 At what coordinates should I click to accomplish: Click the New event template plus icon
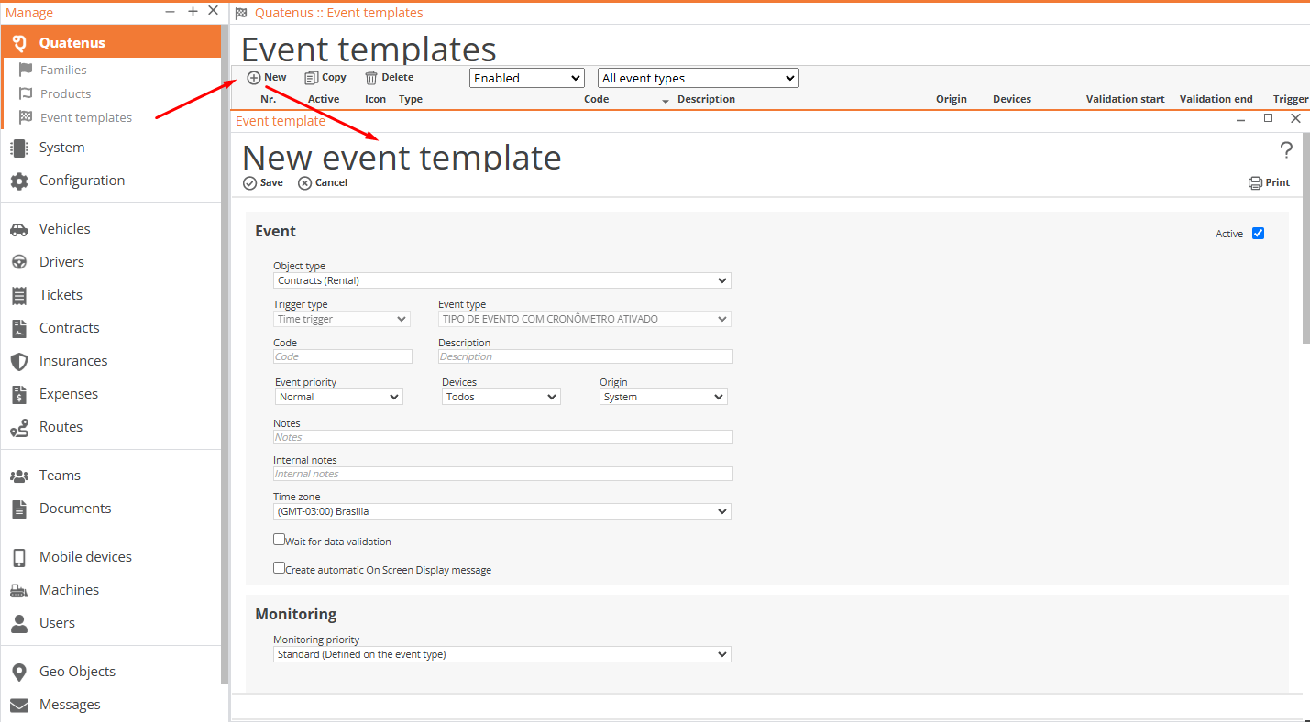tap(254, 78)
